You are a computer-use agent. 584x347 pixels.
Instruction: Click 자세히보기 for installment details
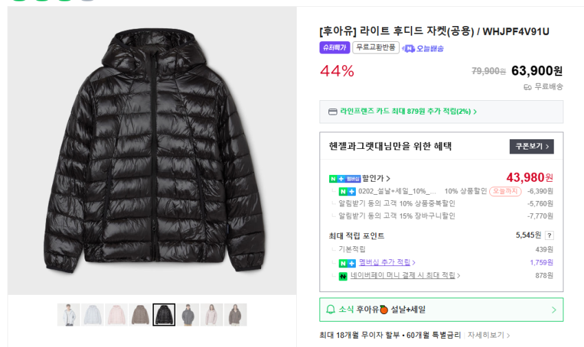[488, 335]
